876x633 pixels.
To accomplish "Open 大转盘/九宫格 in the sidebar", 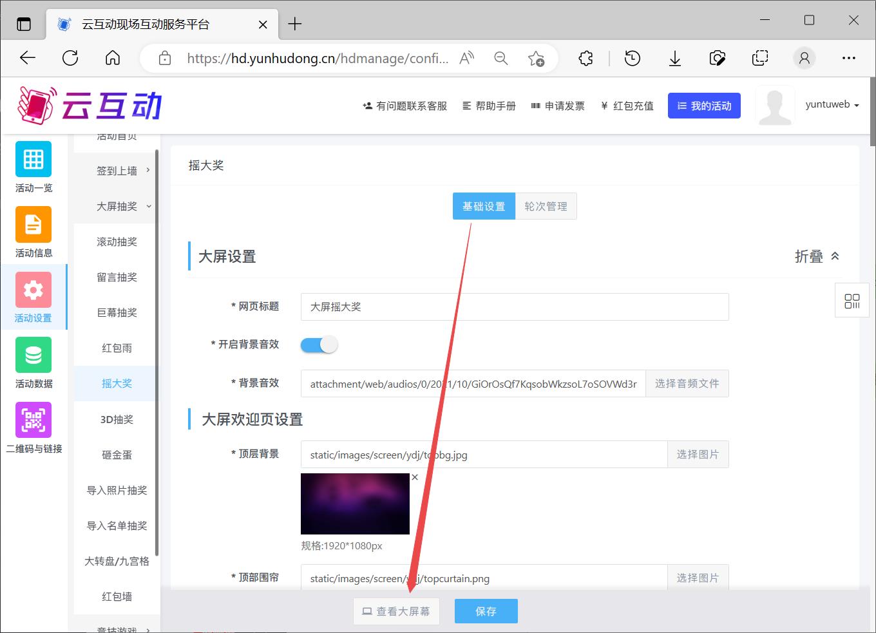I will coord(117,561).
